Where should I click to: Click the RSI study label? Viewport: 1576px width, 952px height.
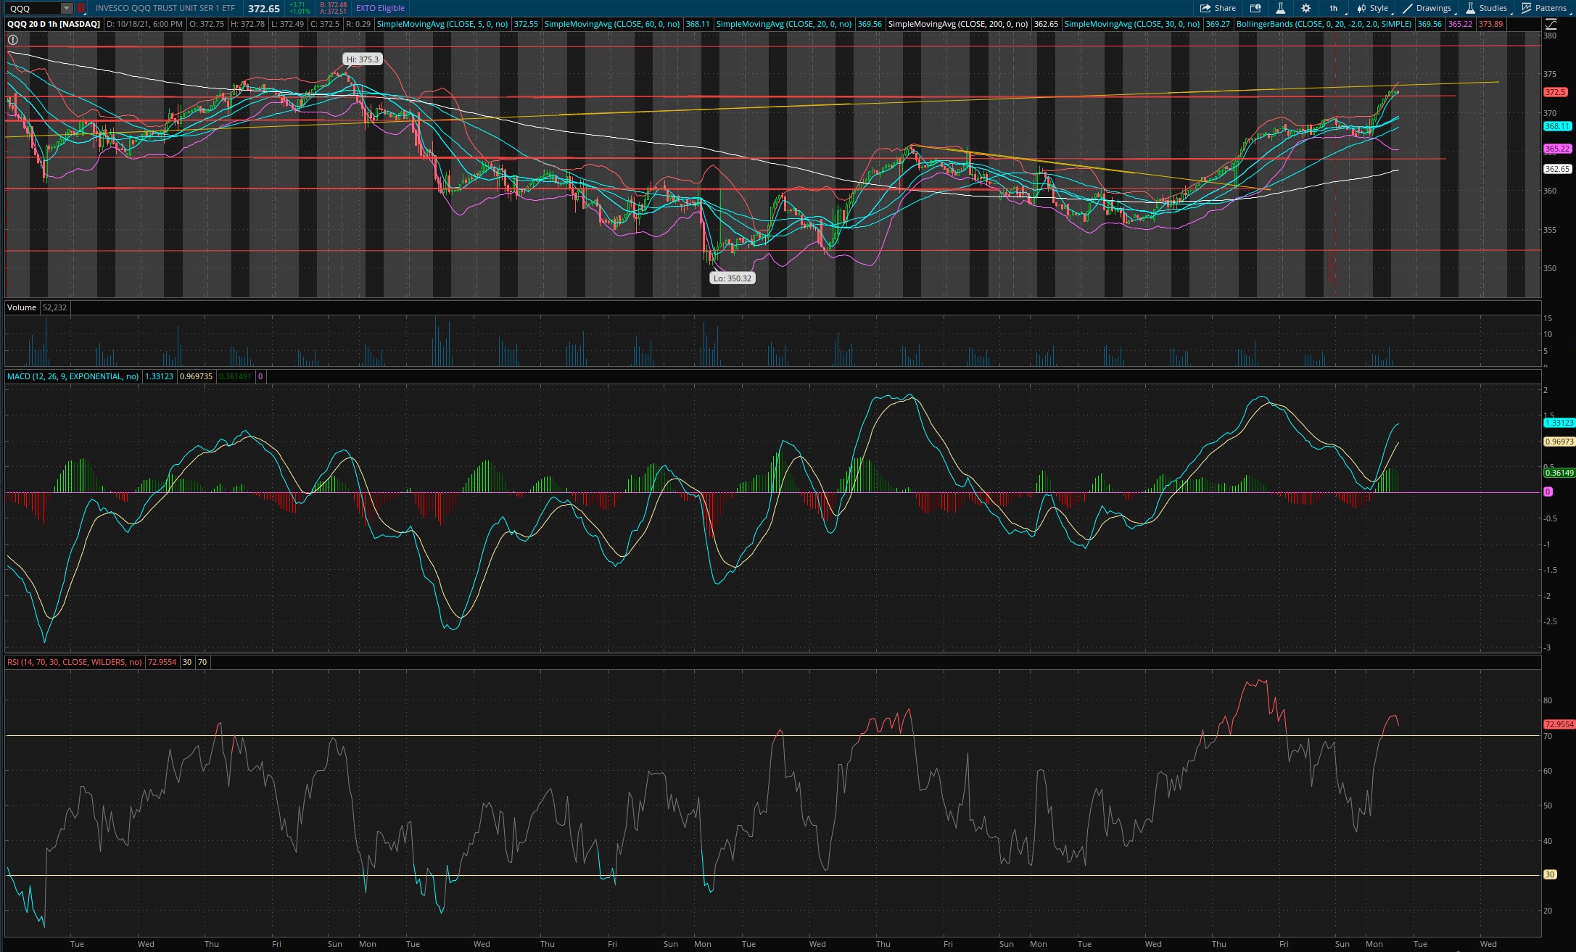pyautogui.click(x=75, y=662)
